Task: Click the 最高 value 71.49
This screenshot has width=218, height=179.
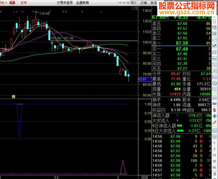Action: pyautogui.click(x=175, y=79)
